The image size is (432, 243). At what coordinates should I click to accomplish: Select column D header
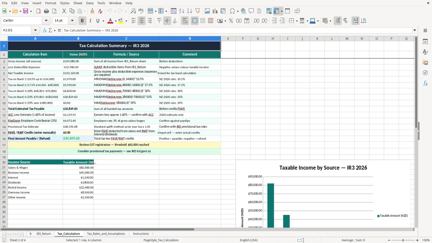coord(190,39)
